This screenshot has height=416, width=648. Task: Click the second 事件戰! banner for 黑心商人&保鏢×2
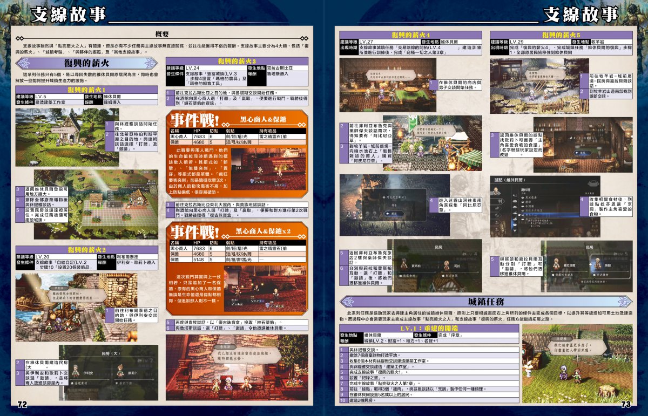(237, 231)
